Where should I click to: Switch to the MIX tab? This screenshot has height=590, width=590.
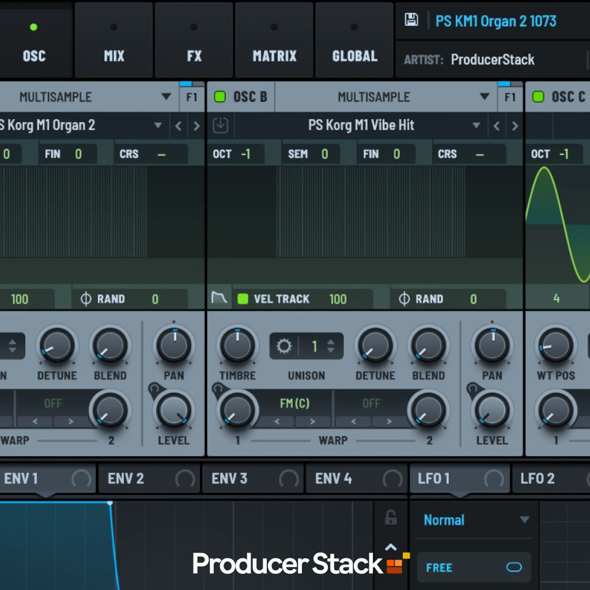(114, 40)
